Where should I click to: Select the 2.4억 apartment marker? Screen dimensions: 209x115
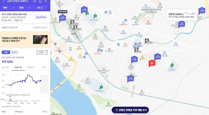click(x=202, y=11)
